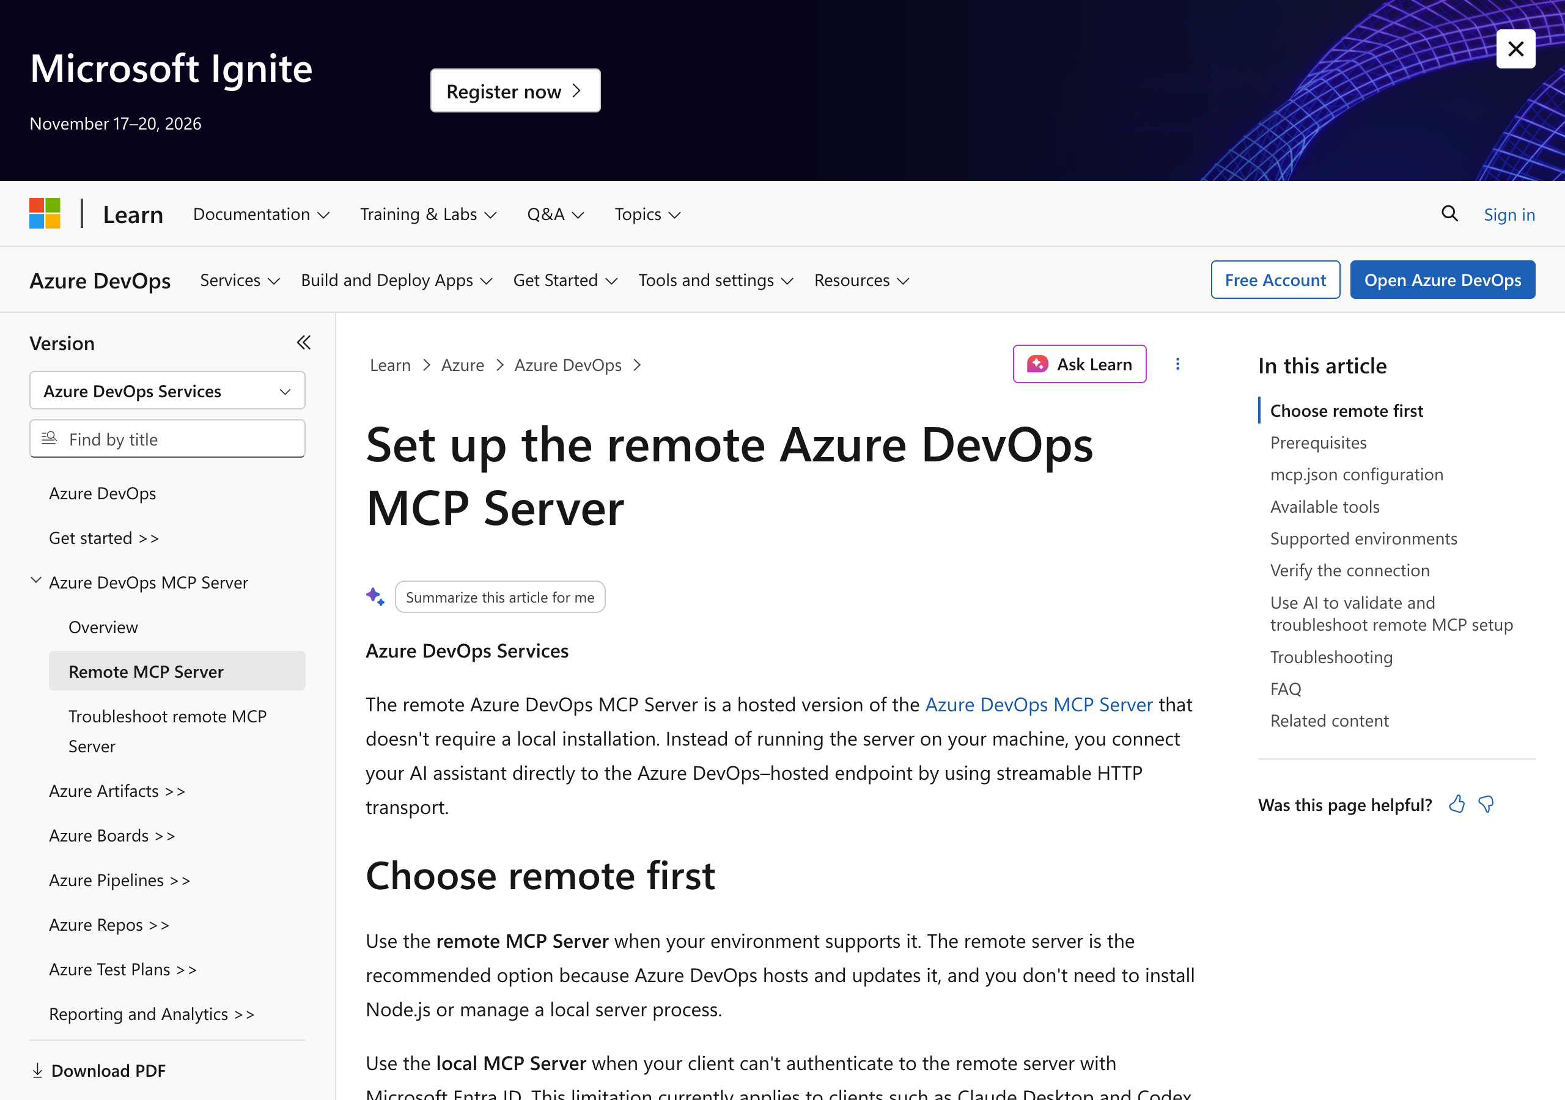Collapse the Azure DevOps MCP Server tree node

click(x=35, y=581)
